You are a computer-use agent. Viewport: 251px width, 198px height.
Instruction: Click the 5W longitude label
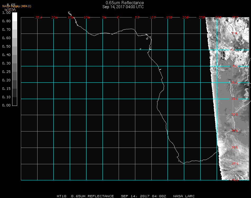pyautogui.click(x=104, y=17)
